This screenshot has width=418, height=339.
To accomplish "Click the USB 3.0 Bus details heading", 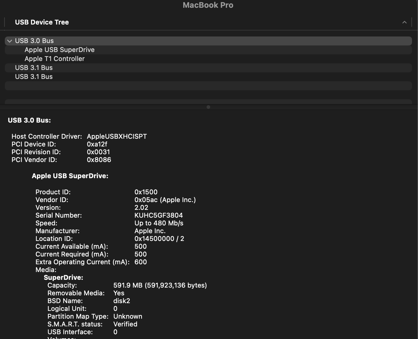I will [29, 120].
